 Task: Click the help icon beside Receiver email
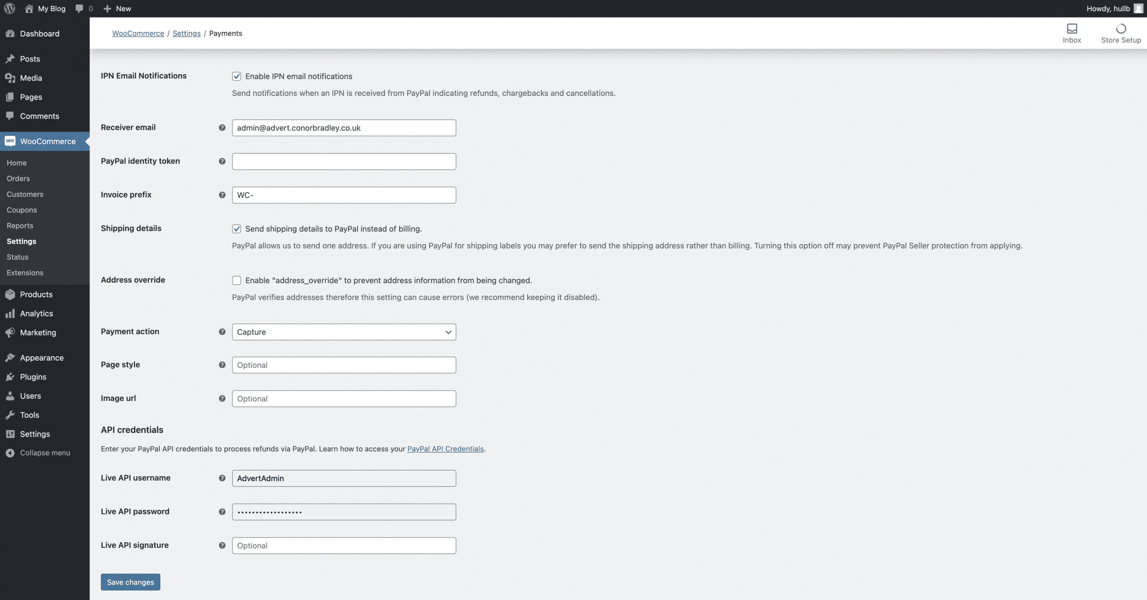coord(222,128)
